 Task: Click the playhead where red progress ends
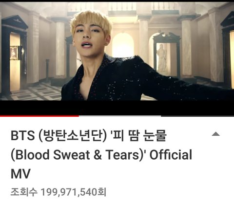click(79, 116)
